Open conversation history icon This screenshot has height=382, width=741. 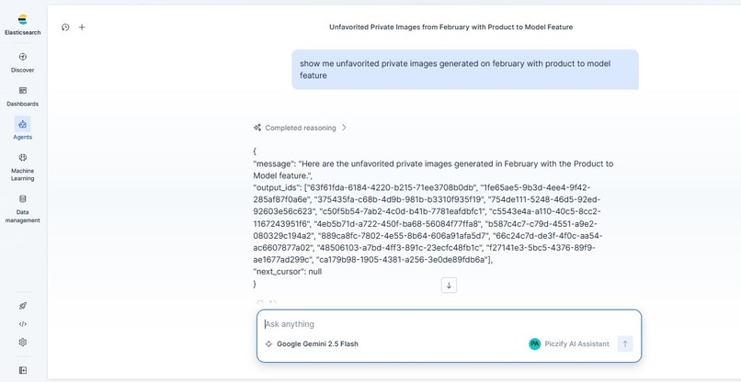[x=65, y=28]
